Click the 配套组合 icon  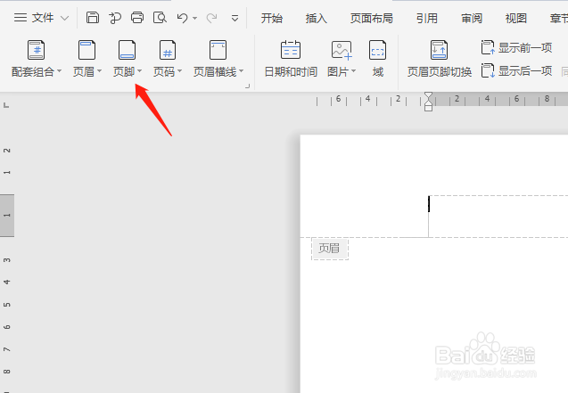tap(37, 50)
